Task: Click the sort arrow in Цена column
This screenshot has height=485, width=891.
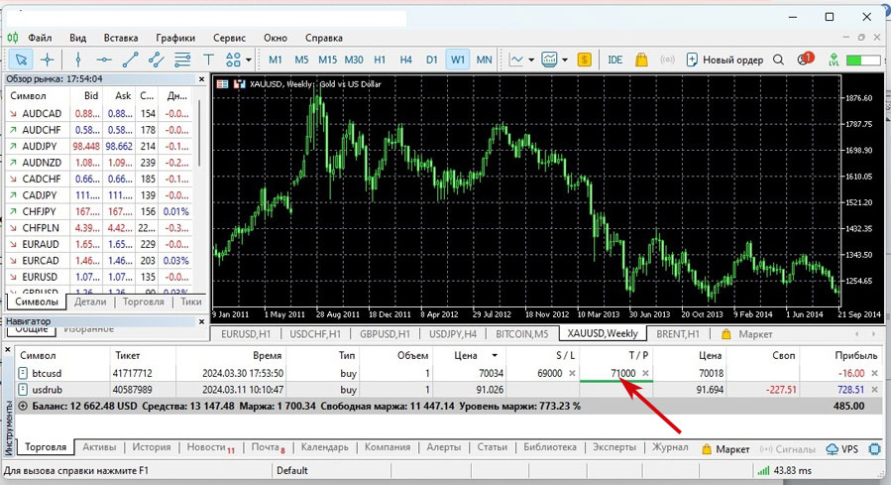Action: pyautogui.click(x=495, y=355)
